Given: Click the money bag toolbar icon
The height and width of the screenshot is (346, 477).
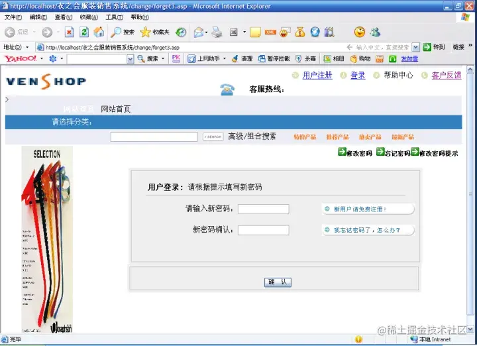Looking at the screenshot, I should [x=299, y=32].
